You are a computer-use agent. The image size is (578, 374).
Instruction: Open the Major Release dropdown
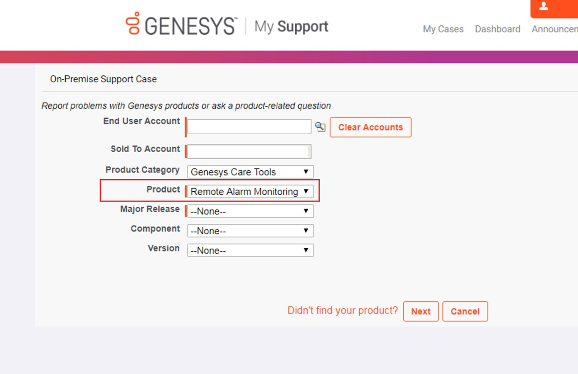click(x=250, y=211)
